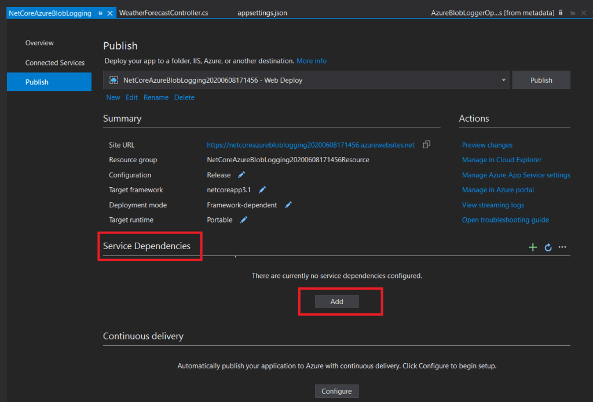Open the azurewebsites.net Site URL link
This screenshot has width=593, height=402.
pyautogui.click(x=310, y=145)
